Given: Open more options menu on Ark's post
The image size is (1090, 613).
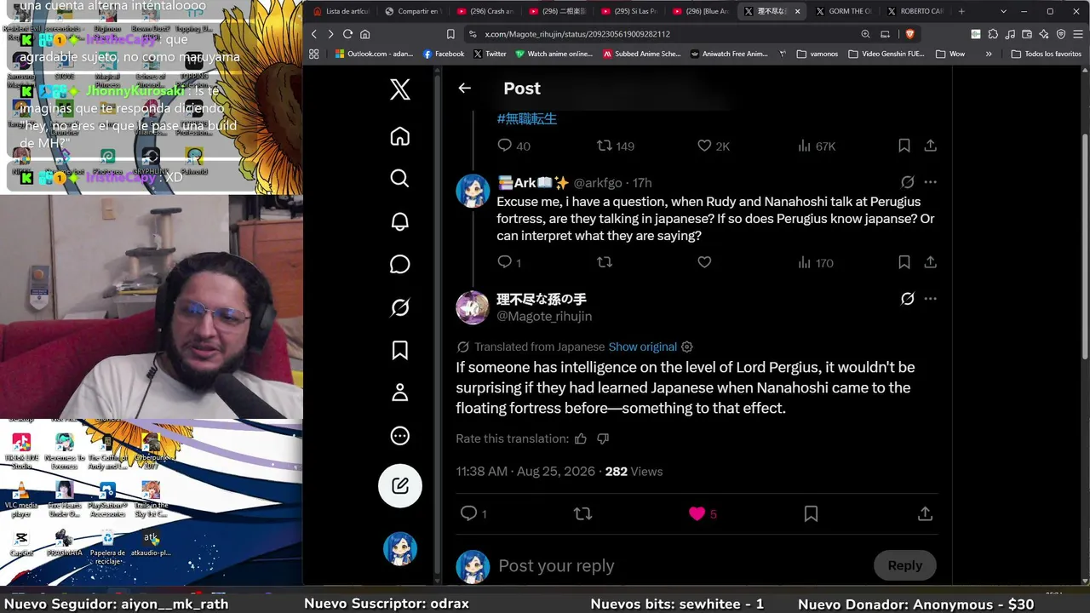Looking at the screenshot, I should point(930,182).
